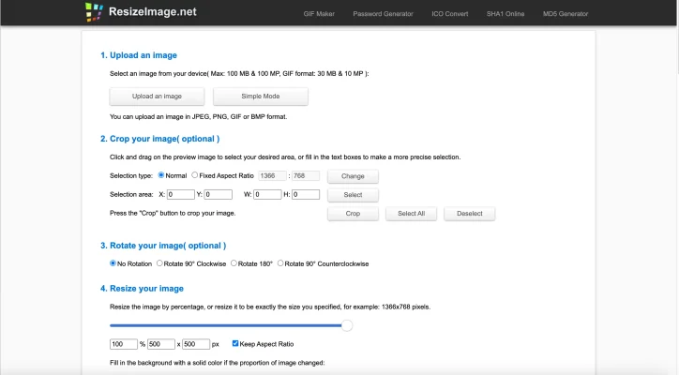Go to ICO Convert tool
This screenshot has width=679, height=375.
tap(449, 14)
